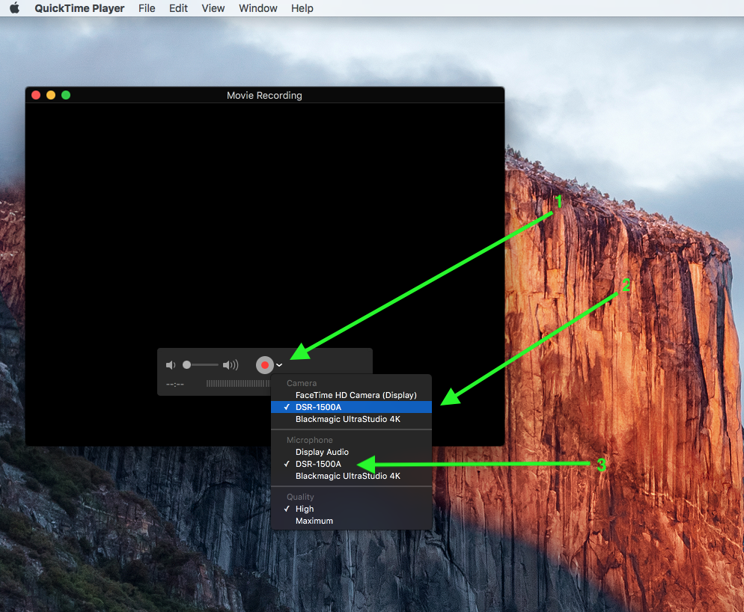This screenshot has width=744, height=612.
Task: Select Display Audio as microphone
Action: click(x=322, y=452)
